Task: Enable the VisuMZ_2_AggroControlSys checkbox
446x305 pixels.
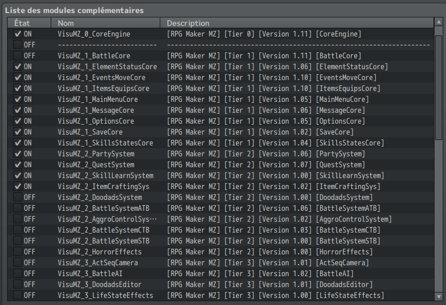Action: [x=18, y=219]
